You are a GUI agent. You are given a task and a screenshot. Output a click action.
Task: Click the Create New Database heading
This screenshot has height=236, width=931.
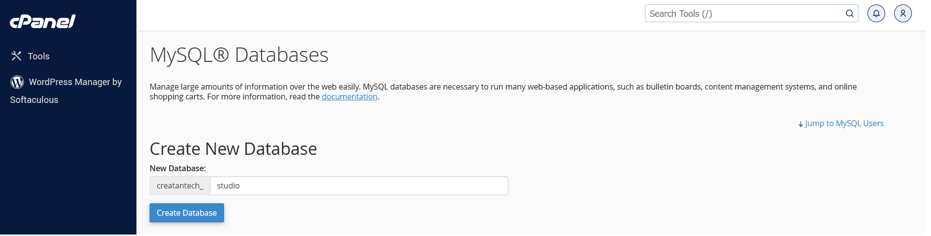pyautogui.click(x=233, y=149)
